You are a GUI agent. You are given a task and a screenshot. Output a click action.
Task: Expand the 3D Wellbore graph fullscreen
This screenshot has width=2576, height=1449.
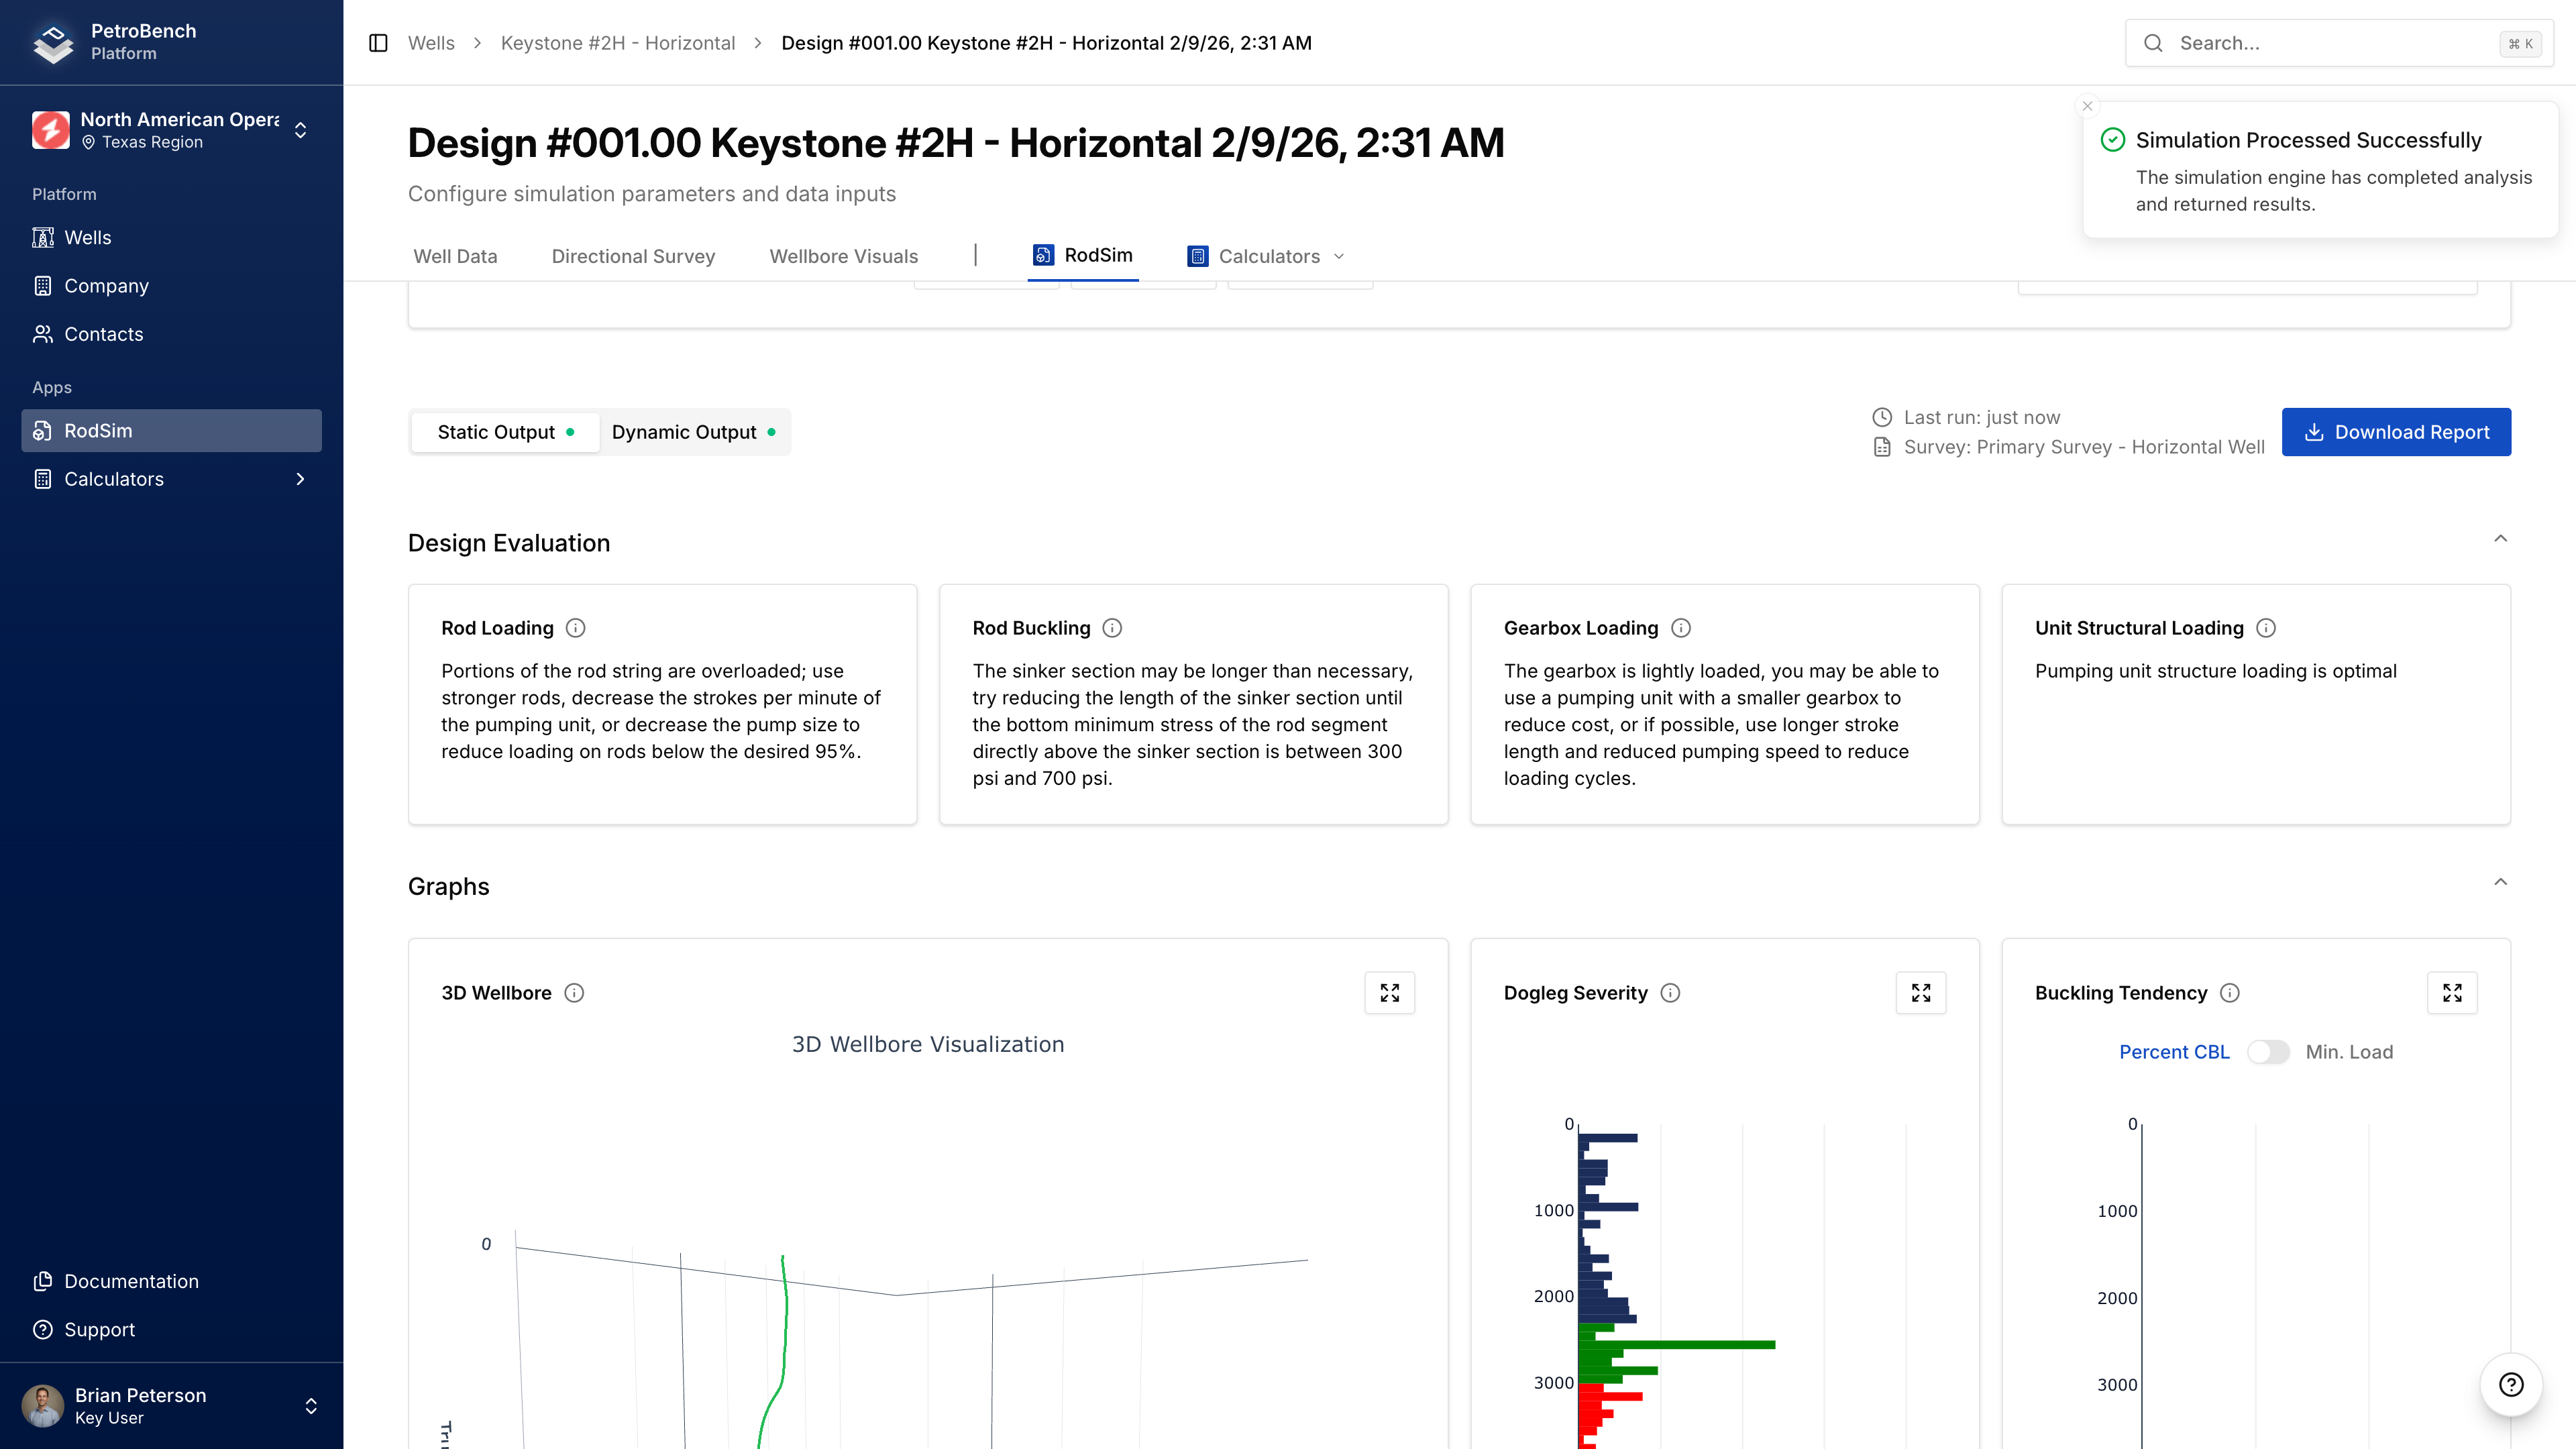[x=1389, y=992]
